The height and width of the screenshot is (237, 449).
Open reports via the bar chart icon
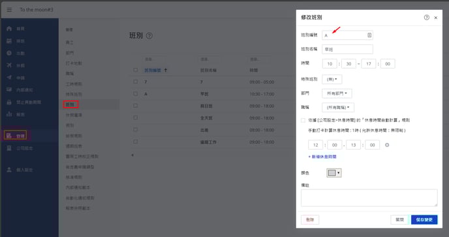(x=9, y=114)
